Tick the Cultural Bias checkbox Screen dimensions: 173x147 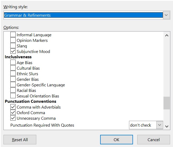[x=13, y=68]
